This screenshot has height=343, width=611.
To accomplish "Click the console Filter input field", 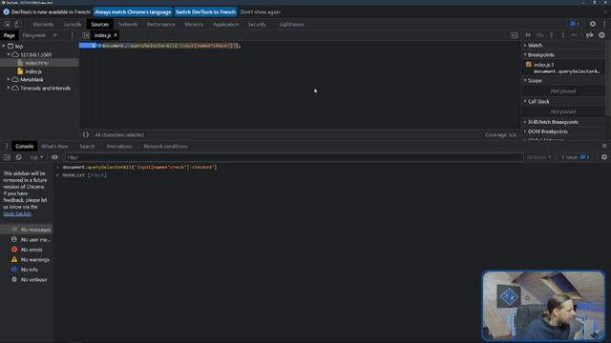I will pos(294,157).
